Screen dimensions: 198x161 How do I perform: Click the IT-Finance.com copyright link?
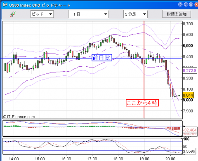pos(19,117)
